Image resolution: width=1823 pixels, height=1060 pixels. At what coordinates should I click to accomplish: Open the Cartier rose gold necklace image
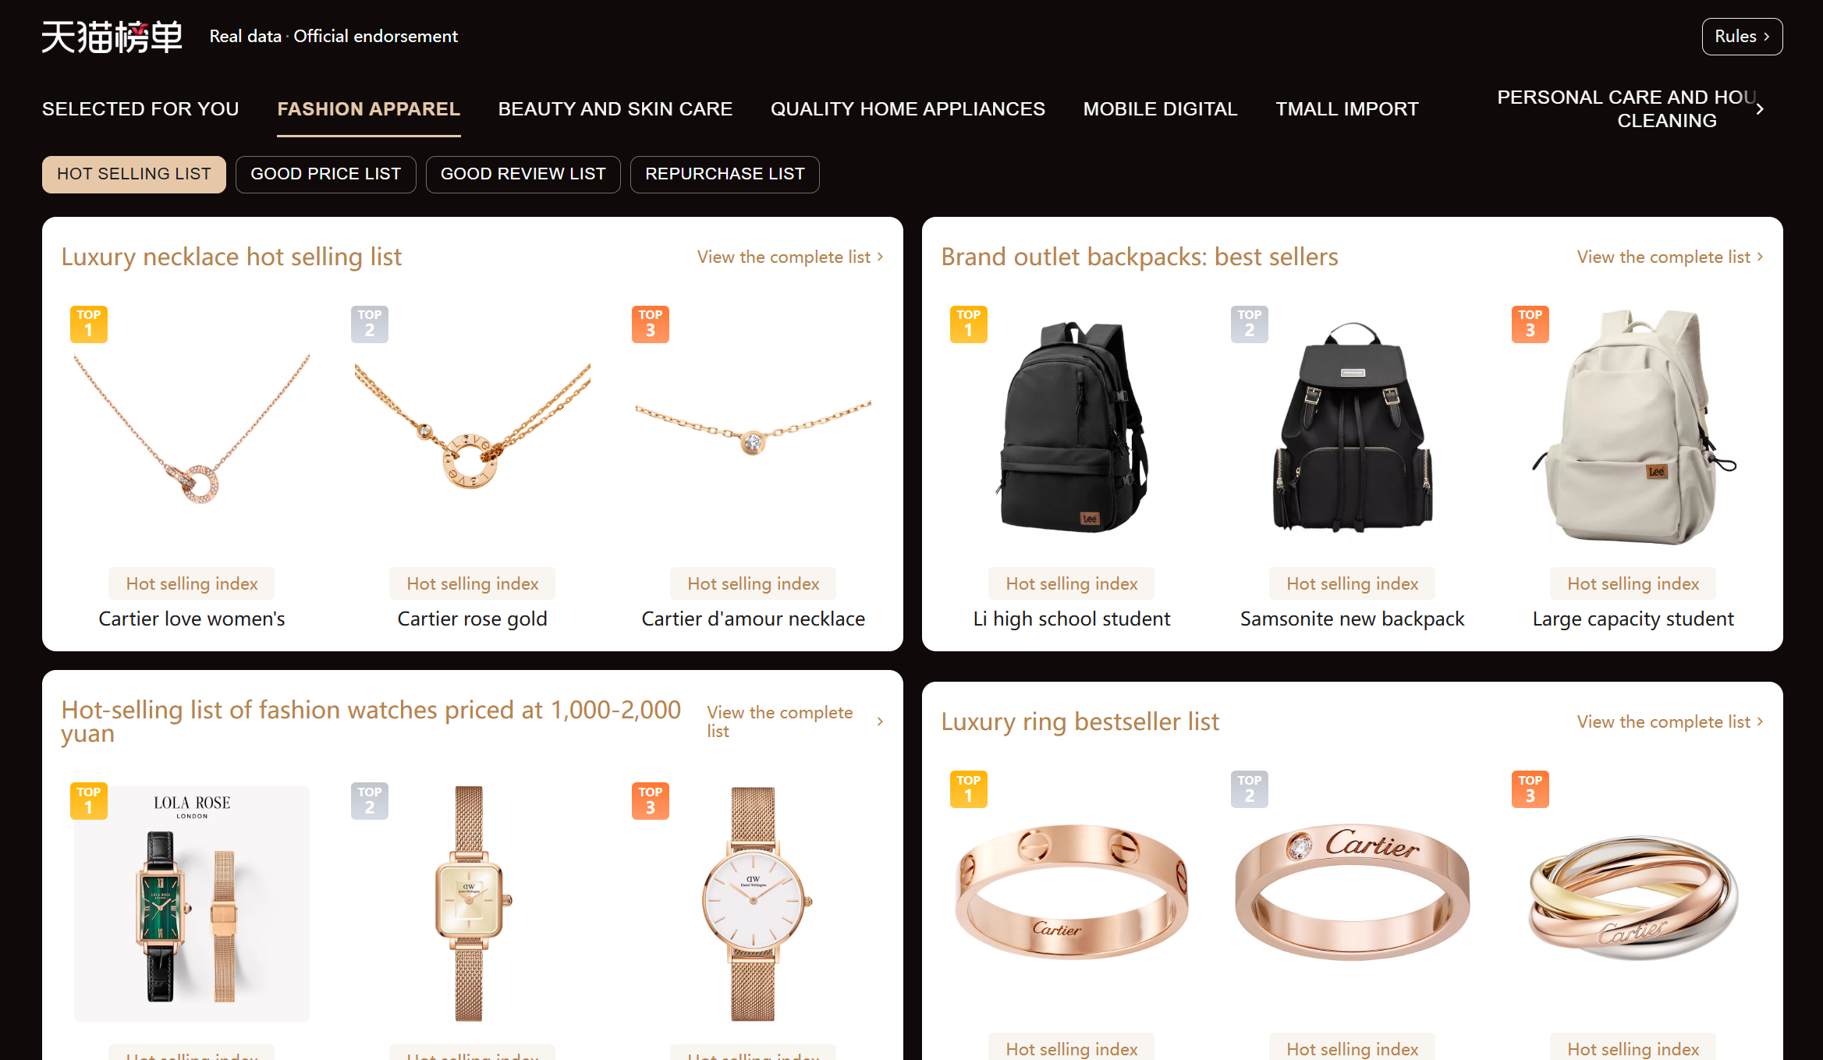click(473, 426)
